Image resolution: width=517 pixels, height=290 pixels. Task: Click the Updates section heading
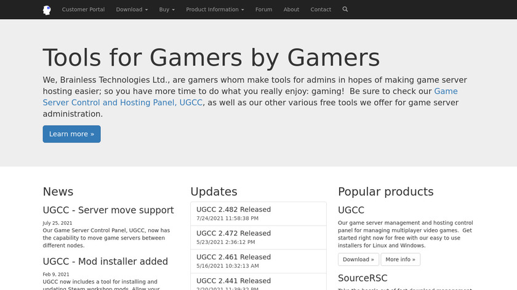click(x=214, y=192)
